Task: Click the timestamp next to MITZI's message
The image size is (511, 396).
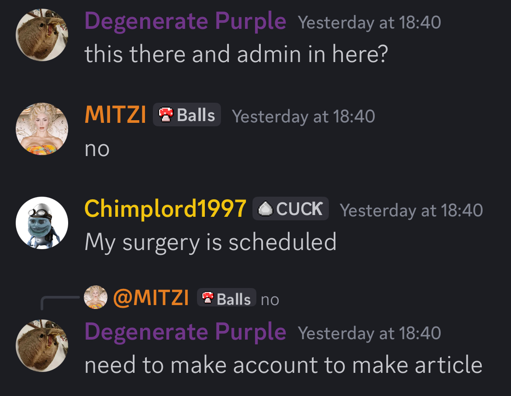Action: (303, 116)
